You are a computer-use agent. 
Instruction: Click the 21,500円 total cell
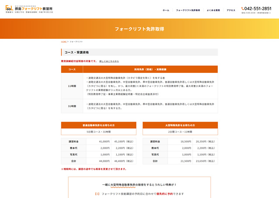[x=180, y=161]
